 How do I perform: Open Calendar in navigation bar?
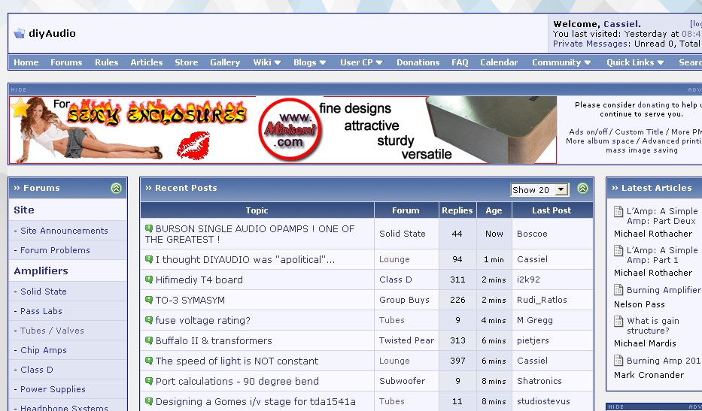tap(499, 62)
